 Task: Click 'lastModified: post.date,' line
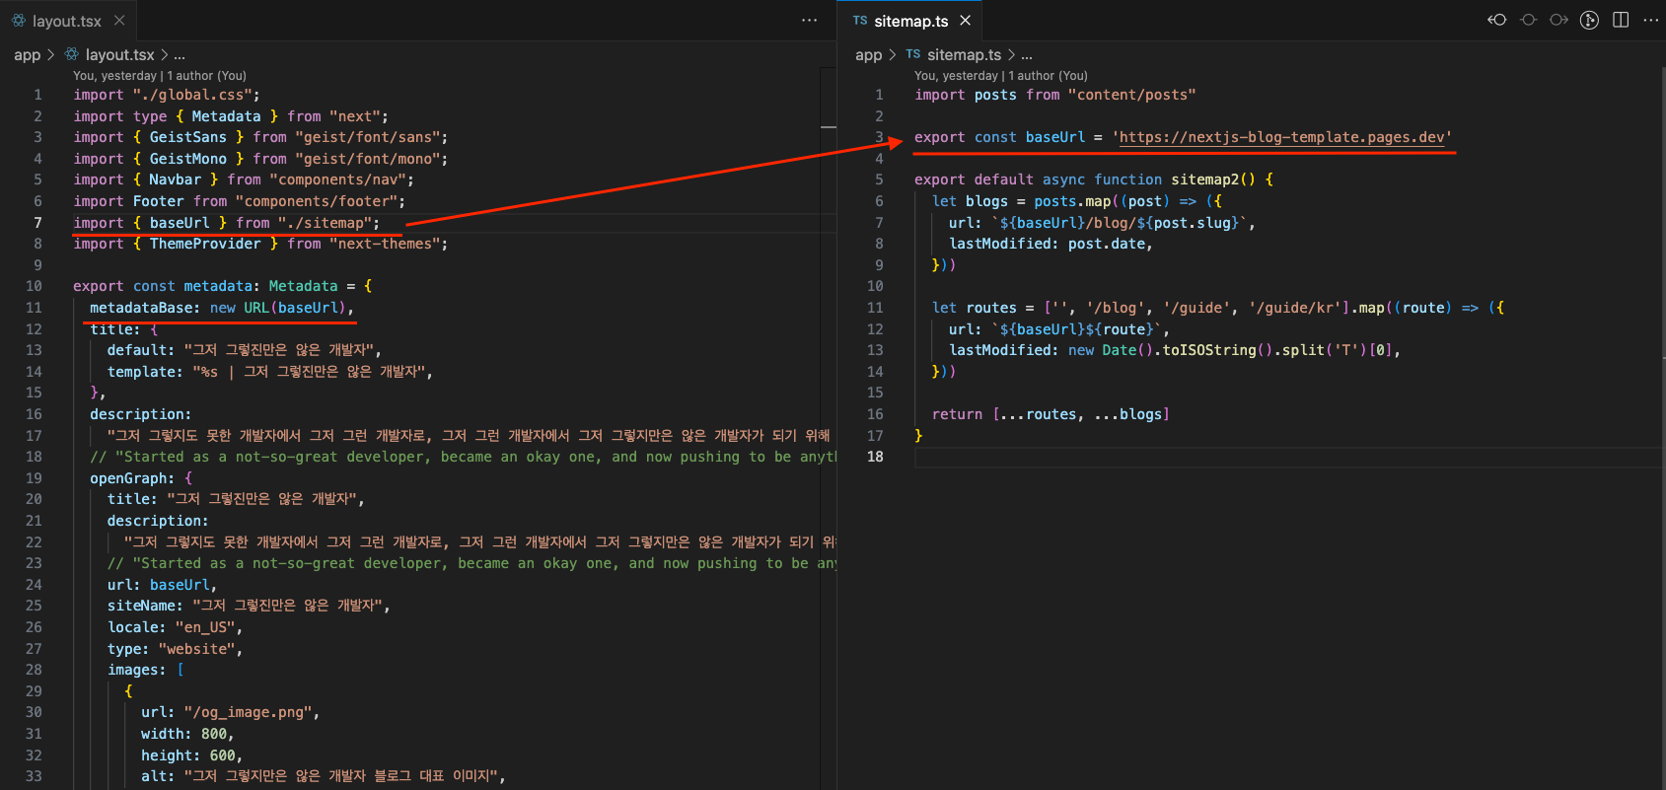1050,244
